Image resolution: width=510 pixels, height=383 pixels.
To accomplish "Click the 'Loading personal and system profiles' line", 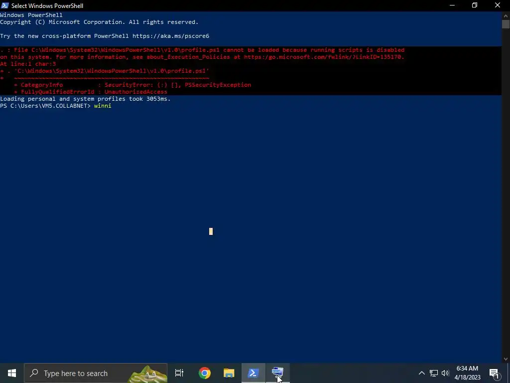I will click(x=85, y=99).
